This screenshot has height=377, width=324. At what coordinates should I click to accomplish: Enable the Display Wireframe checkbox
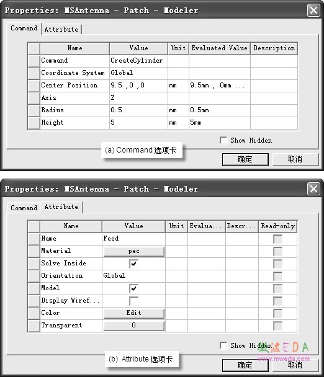click(133, 301)
